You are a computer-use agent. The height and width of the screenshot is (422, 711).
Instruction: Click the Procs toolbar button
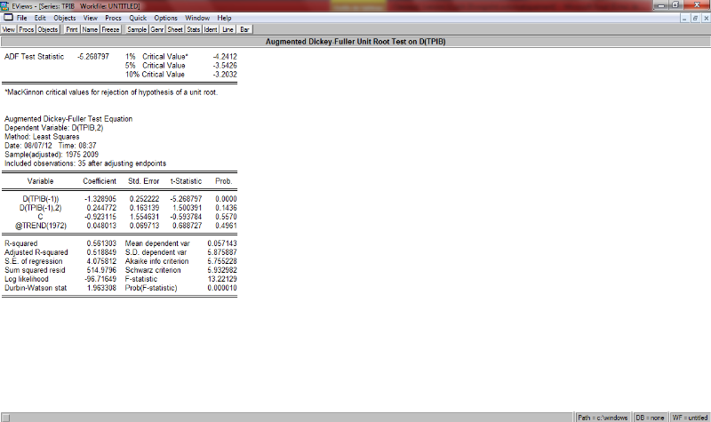[x=27, y=29]
